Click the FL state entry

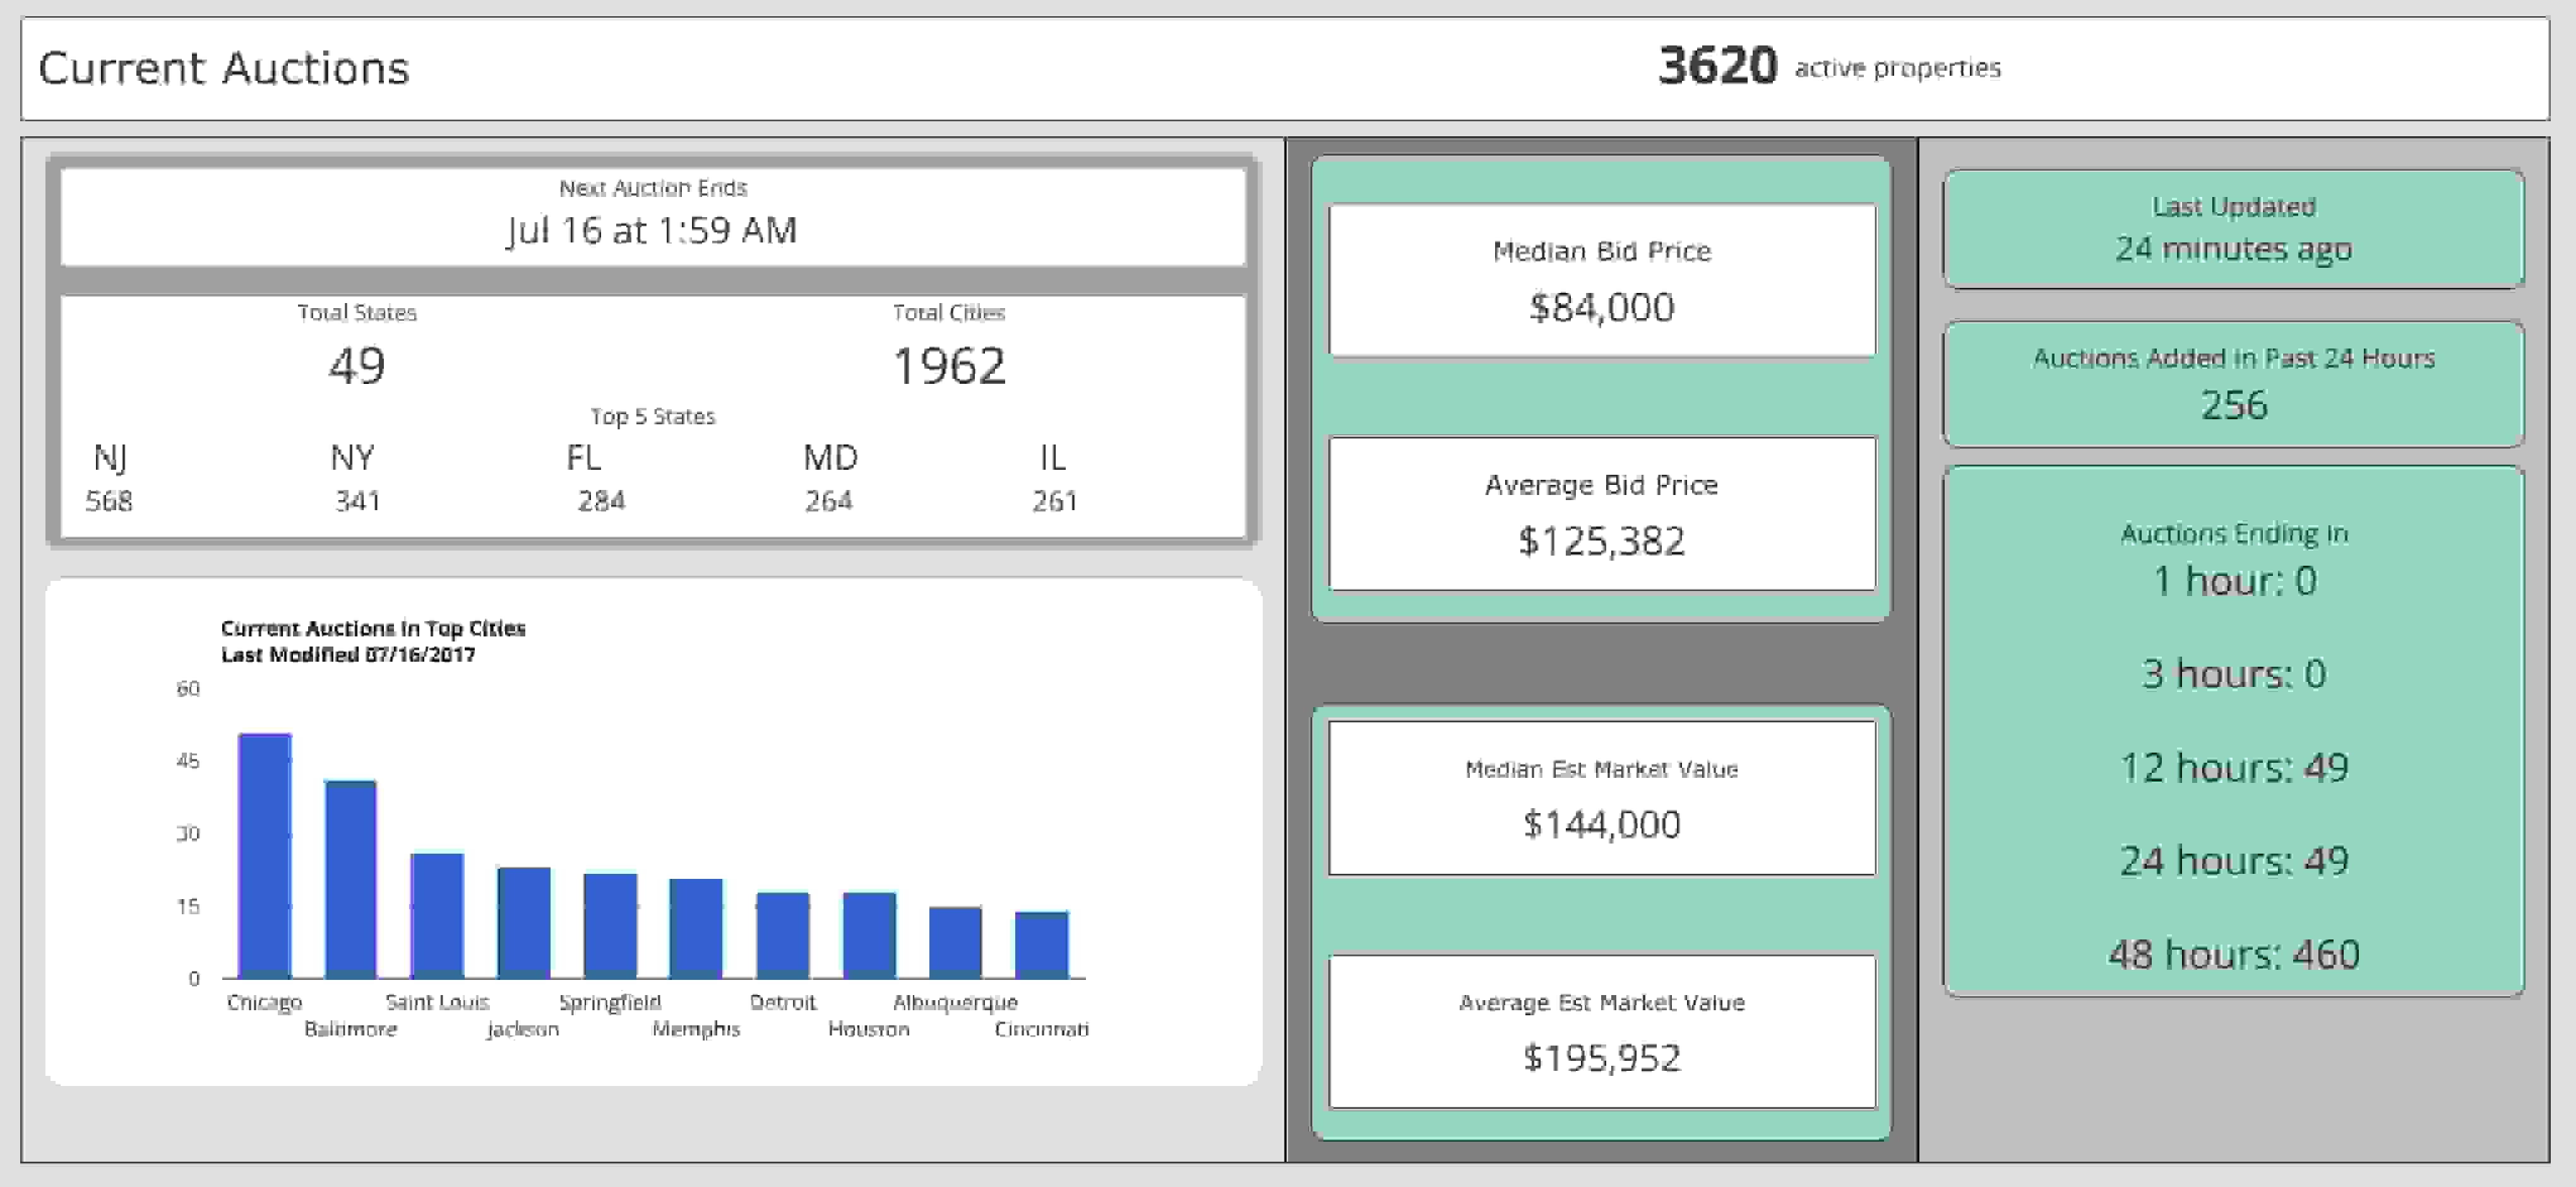tap(584, 458)
